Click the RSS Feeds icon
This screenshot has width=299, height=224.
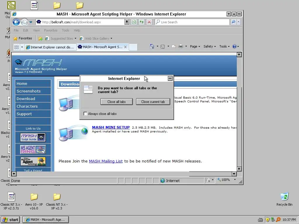163,46
